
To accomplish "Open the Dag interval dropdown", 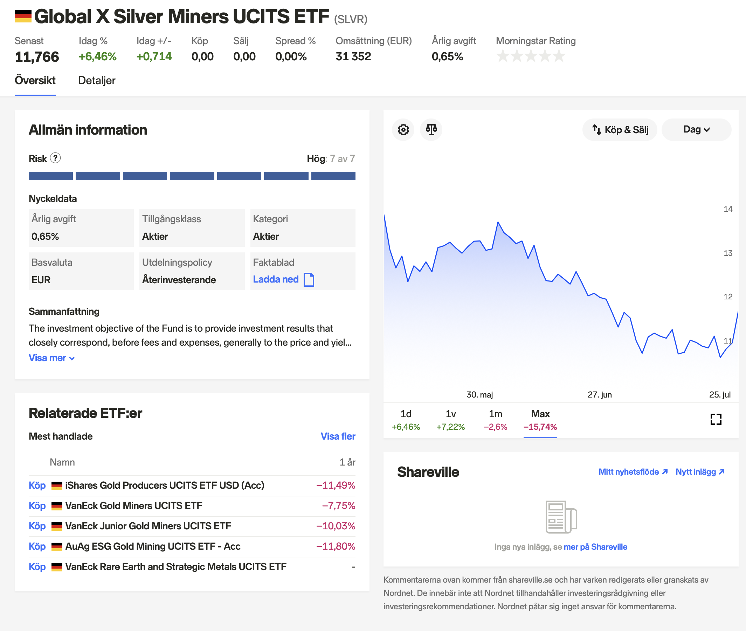I will coord(696,129).
